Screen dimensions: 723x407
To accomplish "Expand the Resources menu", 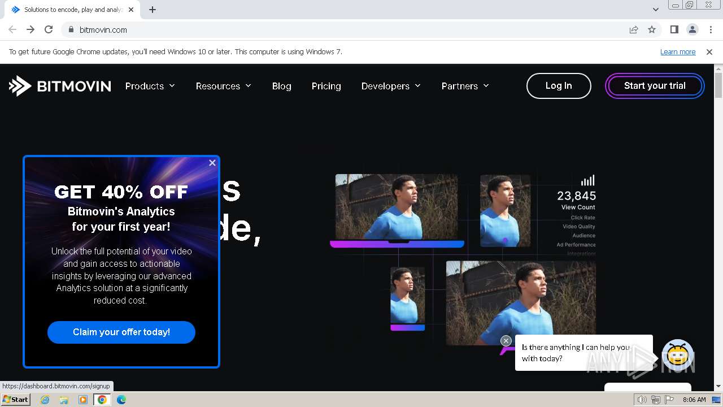I will 224,86.
